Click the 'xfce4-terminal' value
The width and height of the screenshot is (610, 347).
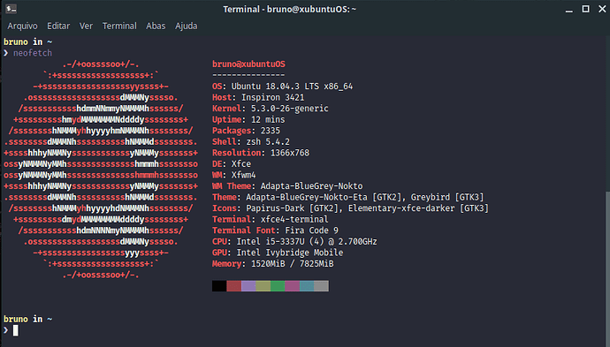click(x=294, y=220)
